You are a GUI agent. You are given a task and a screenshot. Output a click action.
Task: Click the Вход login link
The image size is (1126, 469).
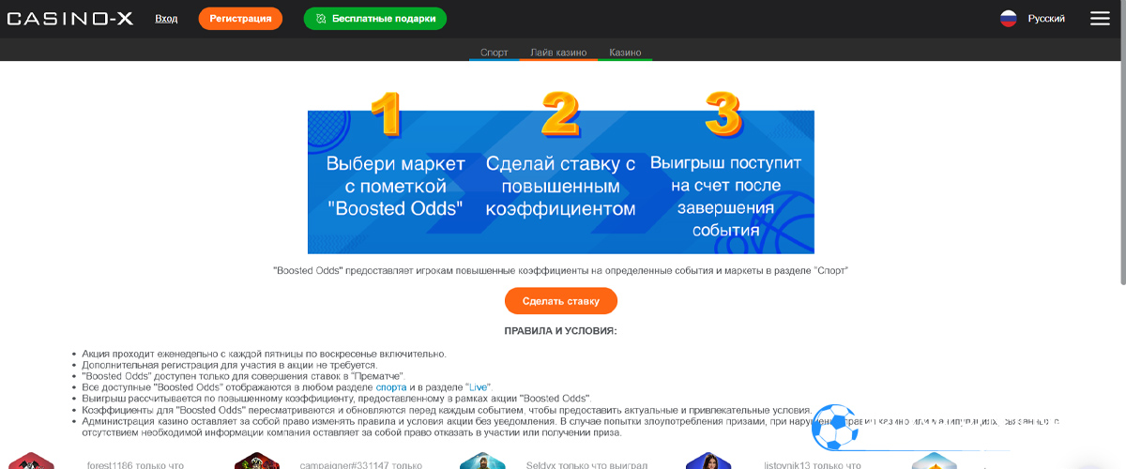166,18
